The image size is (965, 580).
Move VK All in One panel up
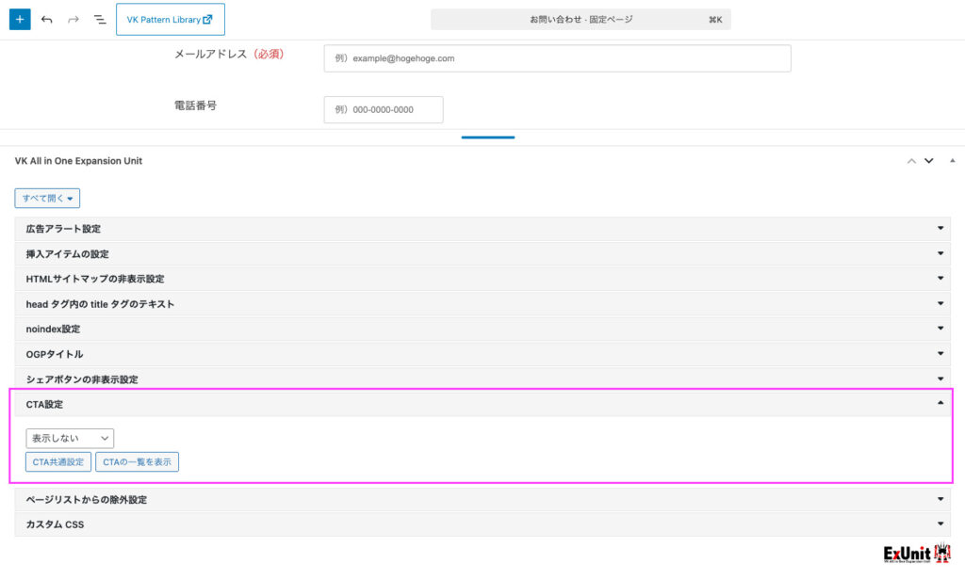[910, 161]
